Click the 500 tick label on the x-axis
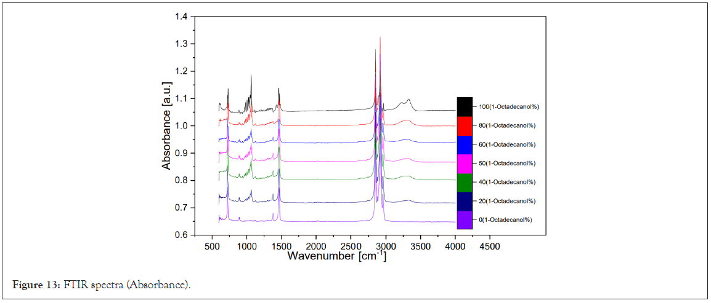This screenshot has width=711, height=303. (213, 246)
